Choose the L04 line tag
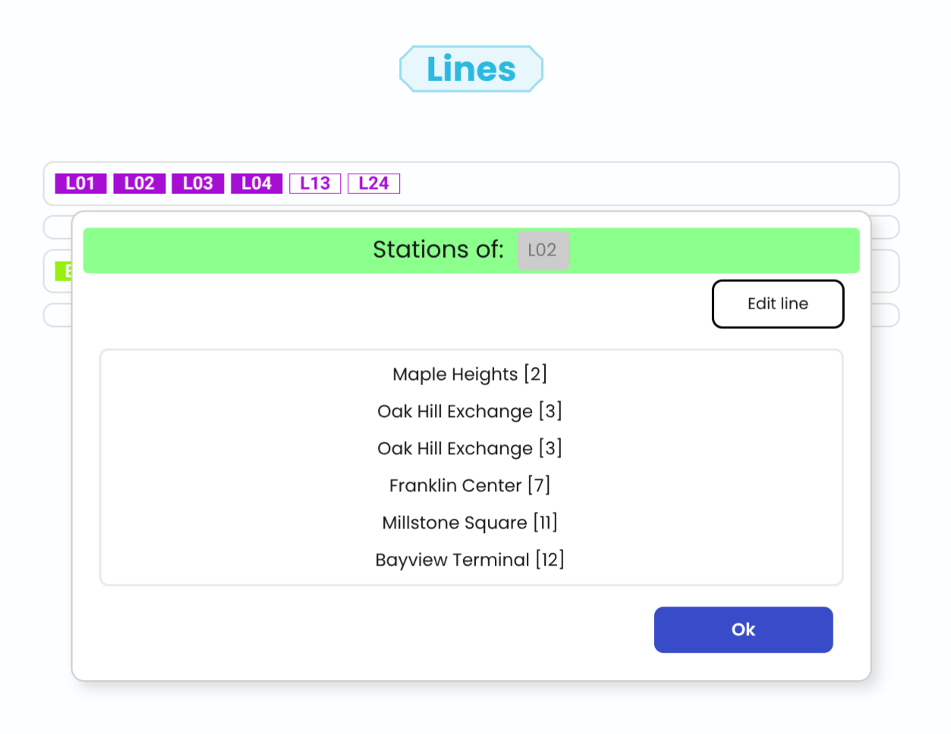Viewport: 951px width, 734px height. (257, 183)
